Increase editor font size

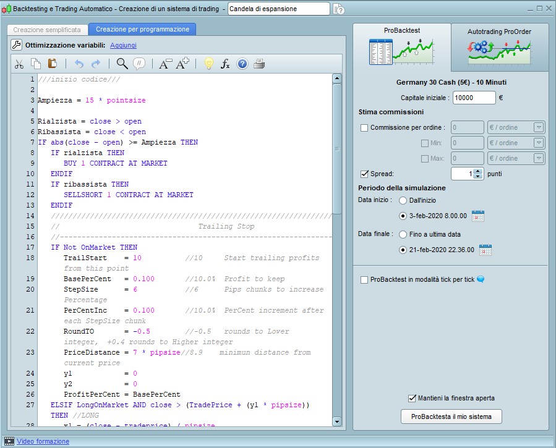(x=182, y=64)
